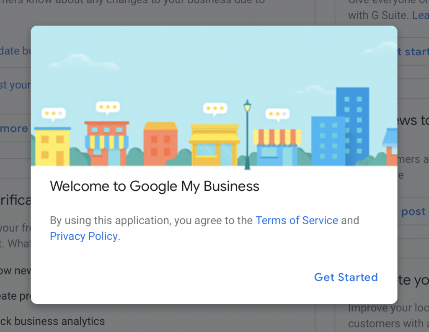429x332 pixels.
Task: Click the 'ck business analytics' text in the background
Action: coord(52,321)
